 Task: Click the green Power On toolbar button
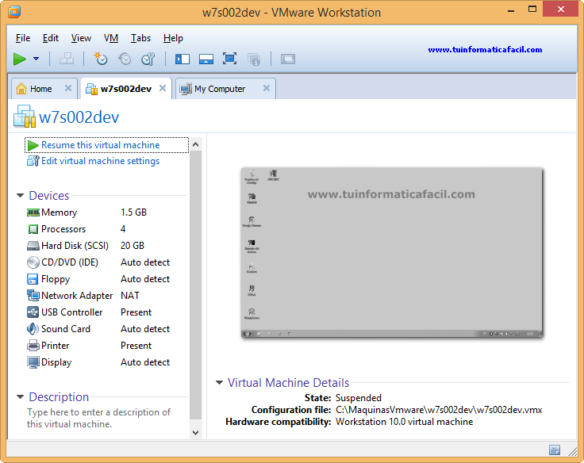19,59
